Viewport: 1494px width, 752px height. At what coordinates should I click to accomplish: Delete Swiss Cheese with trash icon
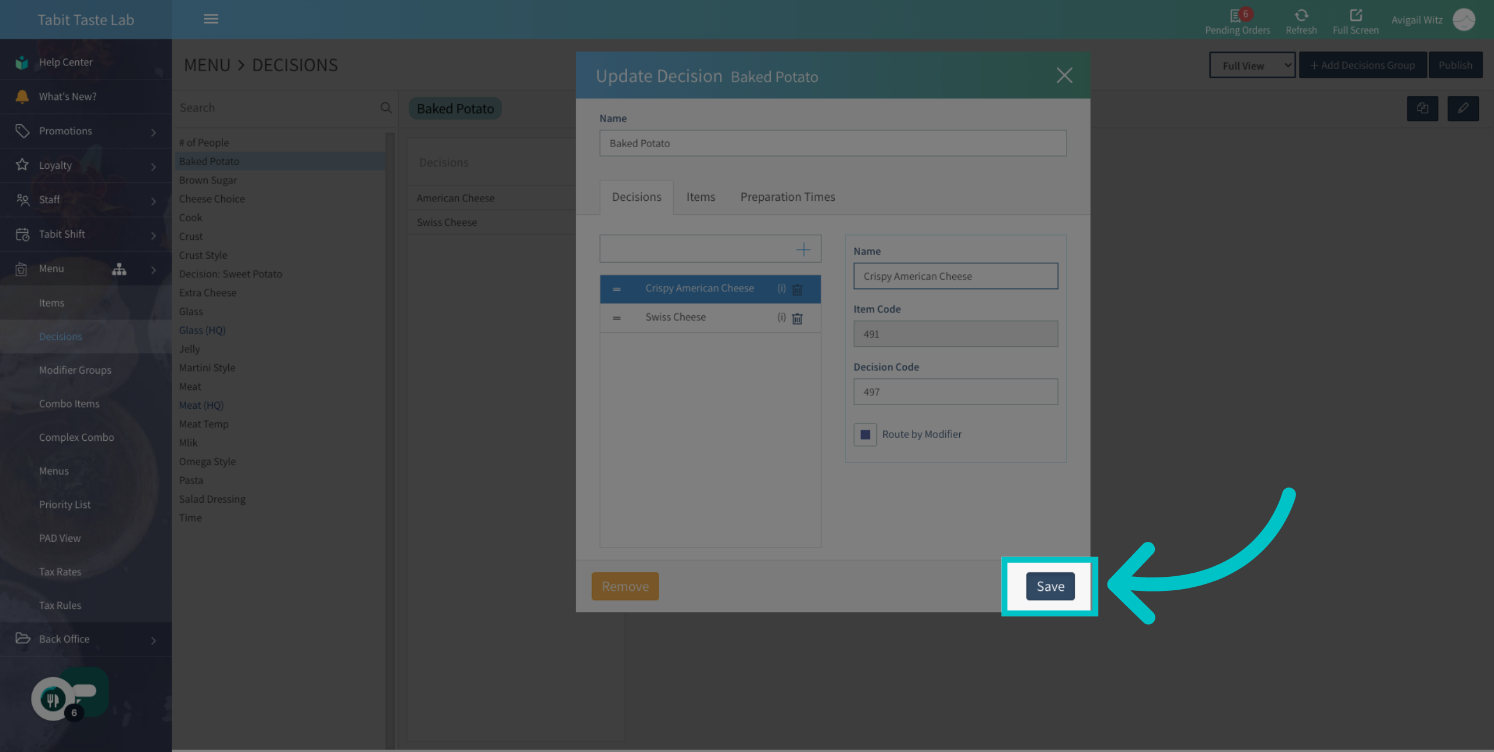797,318
